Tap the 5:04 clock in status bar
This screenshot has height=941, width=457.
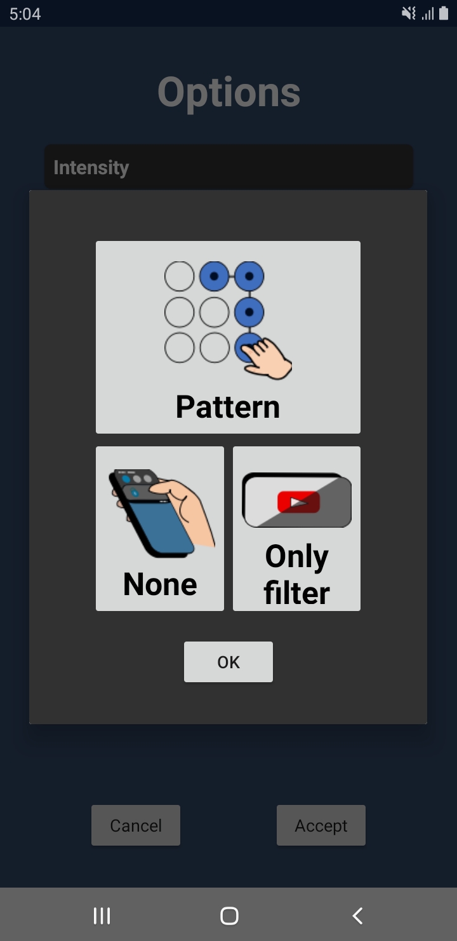(x=25, y=14)
